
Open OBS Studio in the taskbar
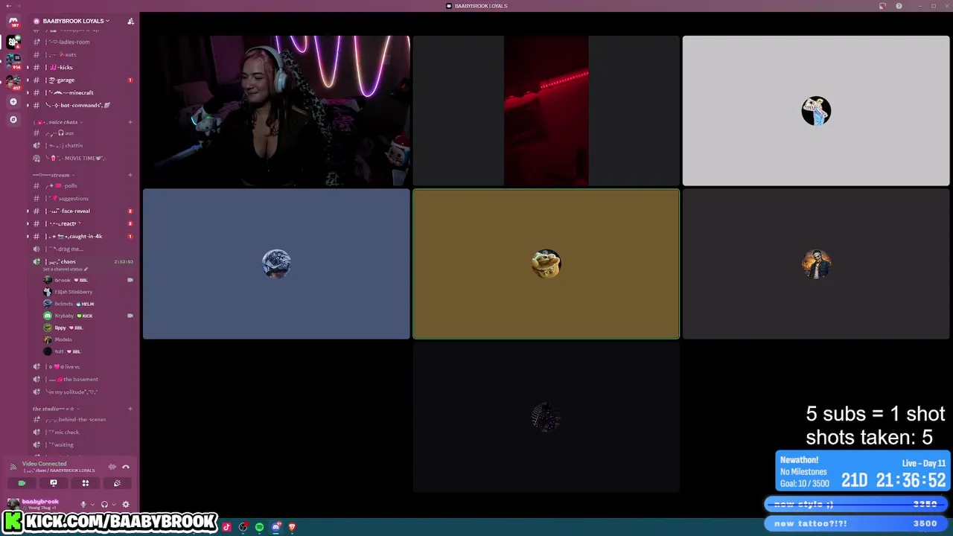243,527
